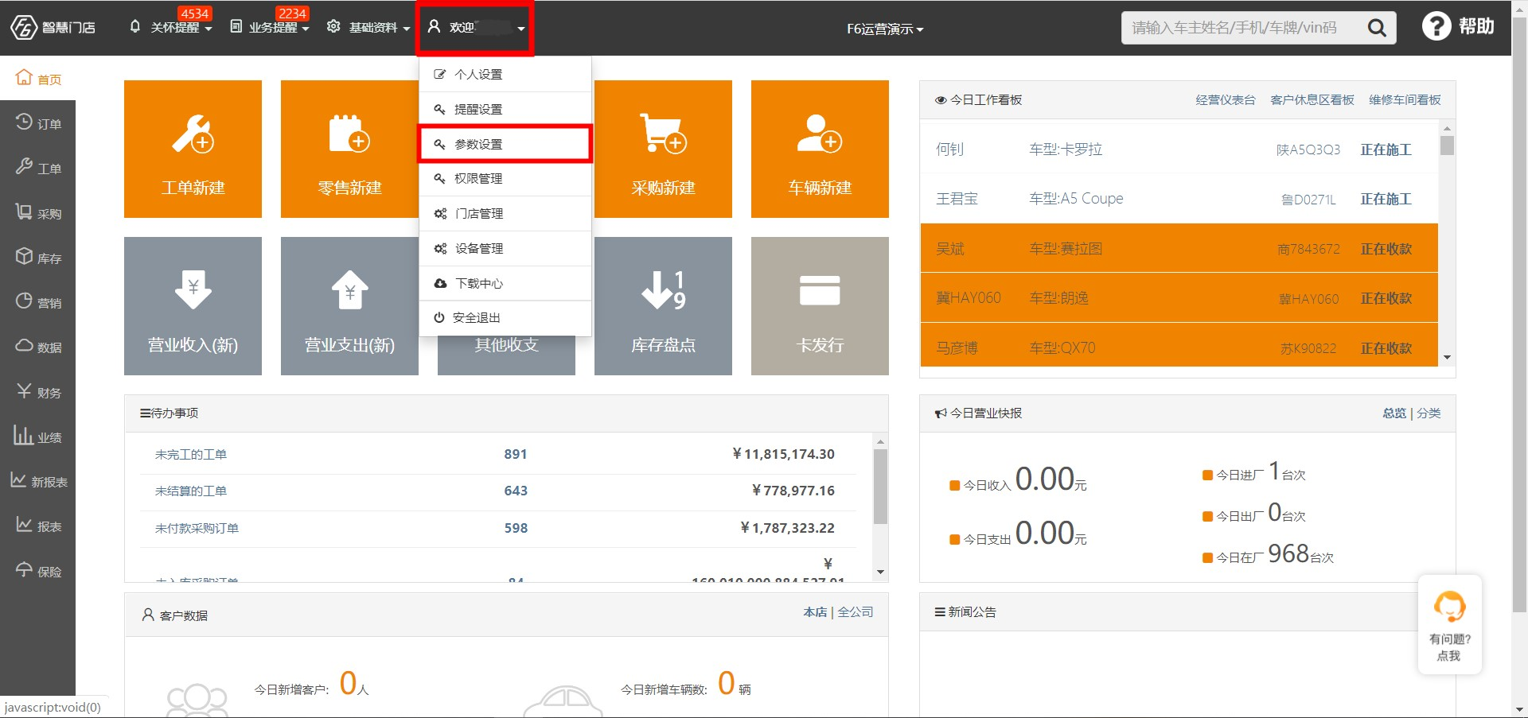Click the 891 unfinished work order count

pos(516,454)
